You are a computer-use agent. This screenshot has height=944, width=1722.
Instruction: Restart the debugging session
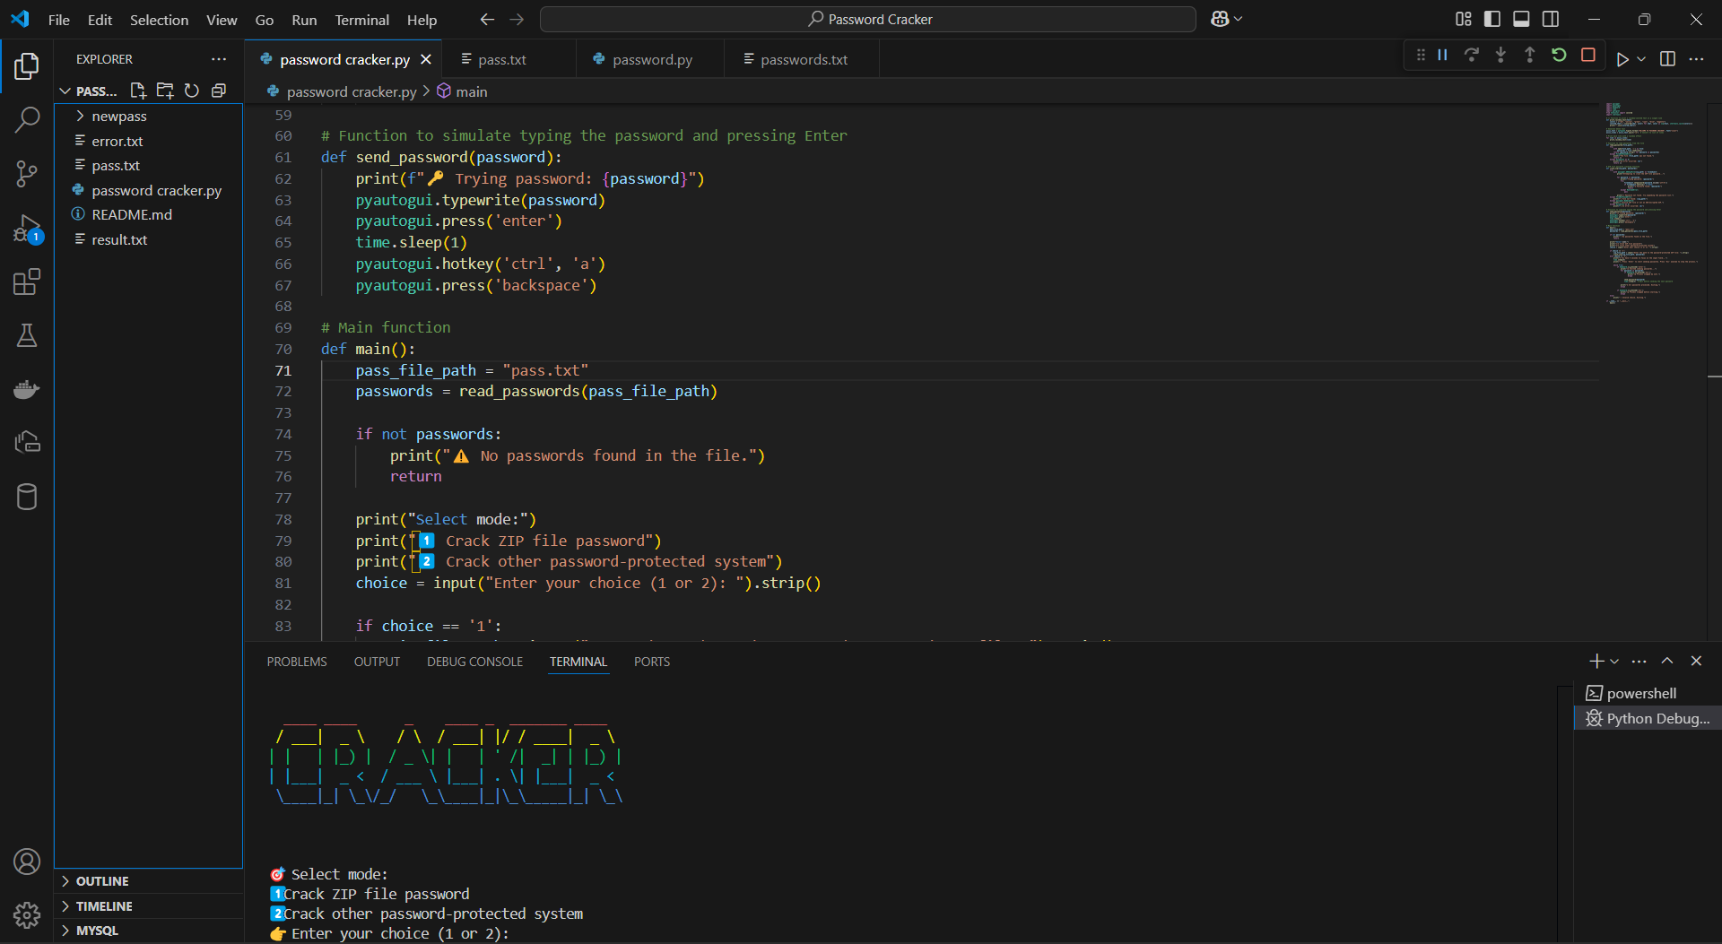1559,56
